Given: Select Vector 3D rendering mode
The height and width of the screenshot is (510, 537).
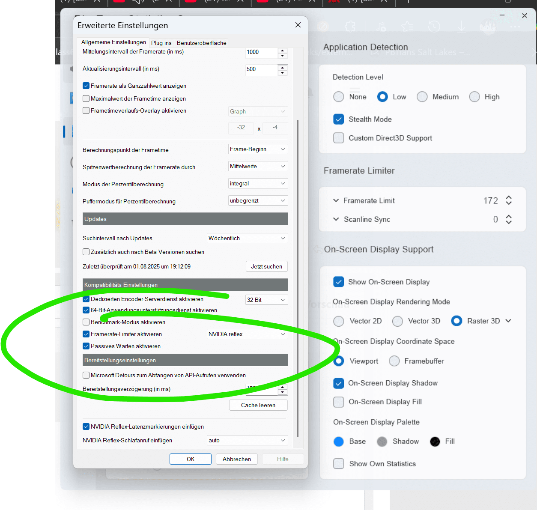Looking at the screenshot, I should pyautogui.click(x=397, y=321).
